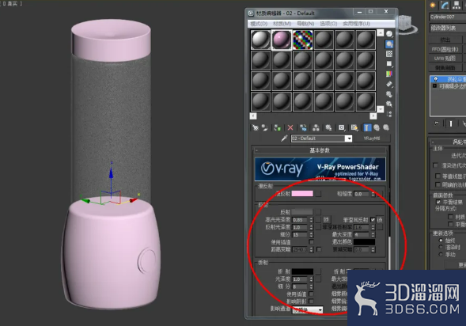Viewport: 466px width, 326px height.
Task: Open Navigation (N) menu
Action: click(x=305, y=24)
